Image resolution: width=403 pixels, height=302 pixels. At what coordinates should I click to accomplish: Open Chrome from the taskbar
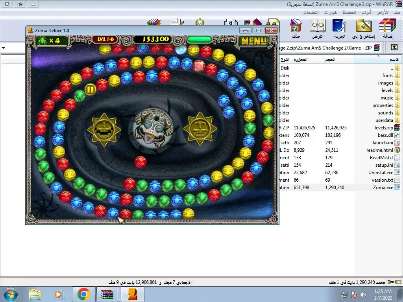83,294
